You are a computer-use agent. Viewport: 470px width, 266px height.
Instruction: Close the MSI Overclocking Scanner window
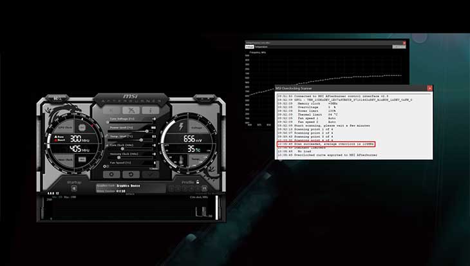(x=430, y=88)
